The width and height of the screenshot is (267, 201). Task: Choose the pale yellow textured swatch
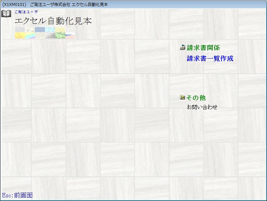pos(60,29)
